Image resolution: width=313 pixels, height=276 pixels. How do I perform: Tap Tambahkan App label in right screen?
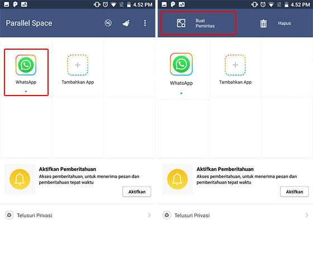(x=235, y=82)
